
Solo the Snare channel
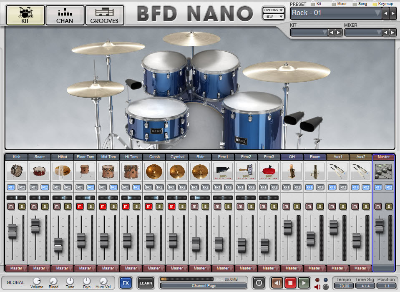[x=45, y=206]
